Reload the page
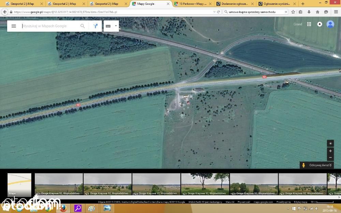The image size is (341, 213). (x=219, y=12)
